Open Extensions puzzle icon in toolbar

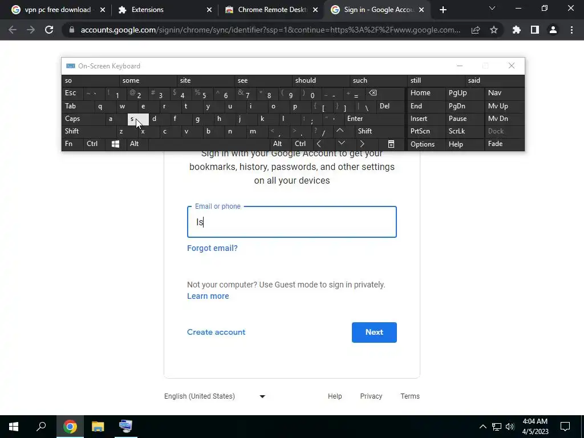tap(517, 30)
